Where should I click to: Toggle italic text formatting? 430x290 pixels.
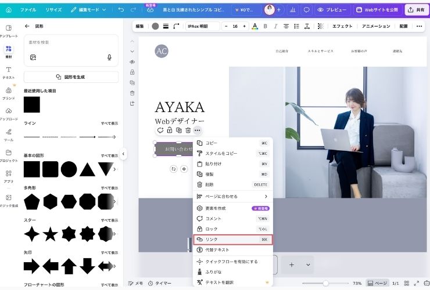click(275, 26)
